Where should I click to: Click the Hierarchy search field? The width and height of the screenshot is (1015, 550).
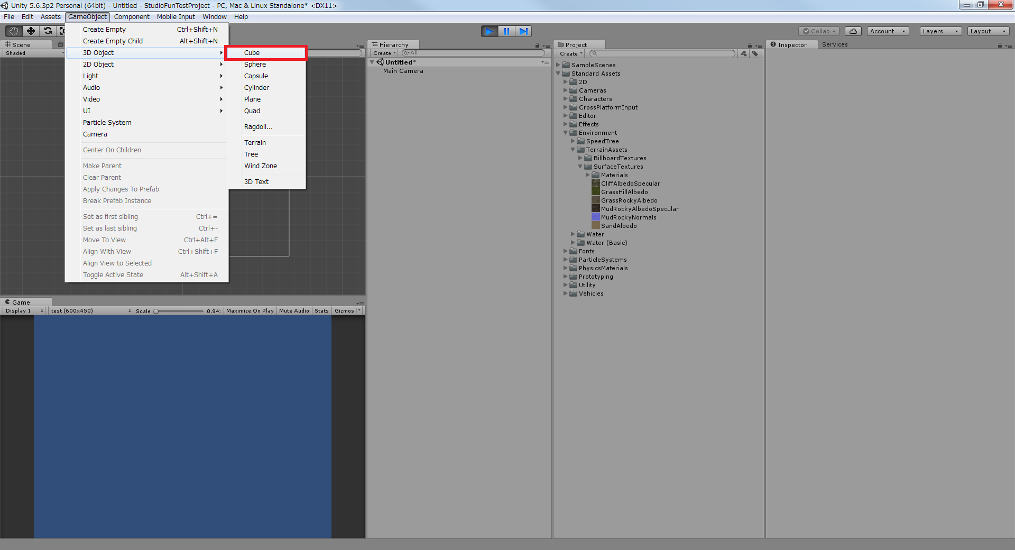tap(473, 53)
